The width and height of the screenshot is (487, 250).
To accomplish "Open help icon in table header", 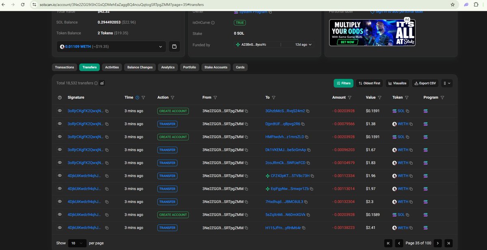I will click(60, 97).
